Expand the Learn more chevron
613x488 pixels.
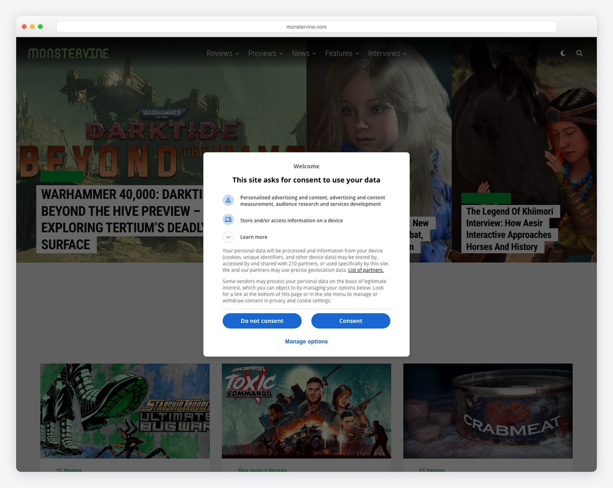[x=228, y=237]
